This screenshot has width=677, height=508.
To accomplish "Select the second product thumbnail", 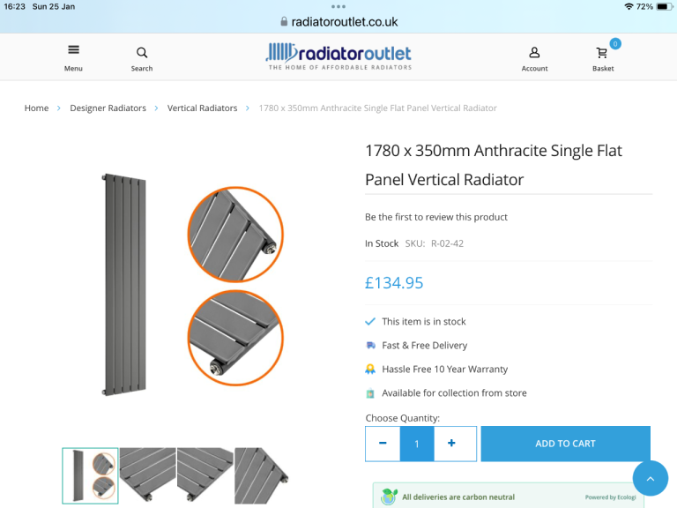I will click(x=148, y=474).
